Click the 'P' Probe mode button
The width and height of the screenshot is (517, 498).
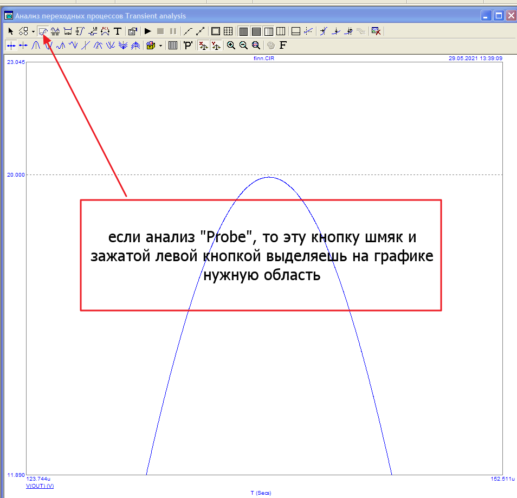point(188,46)
